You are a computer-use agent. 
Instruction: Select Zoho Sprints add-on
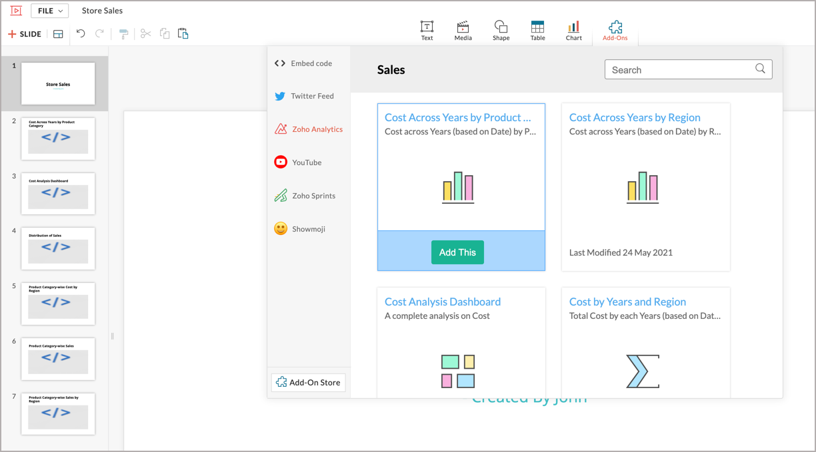coord(305,196)
